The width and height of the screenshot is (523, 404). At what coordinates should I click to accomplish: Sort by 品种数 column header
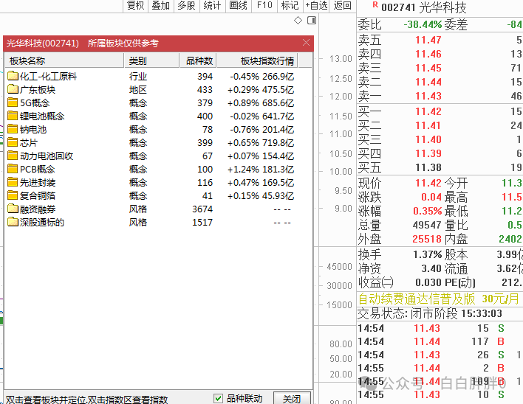coord(198,60)
